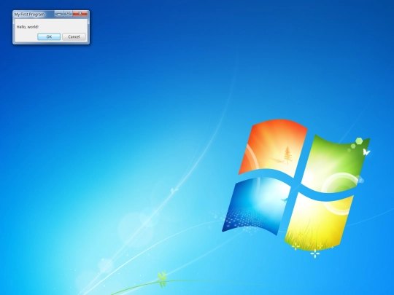Maximize the My First Program window
The height and width of the screenshot is (295, 394).
coord(68,14)
